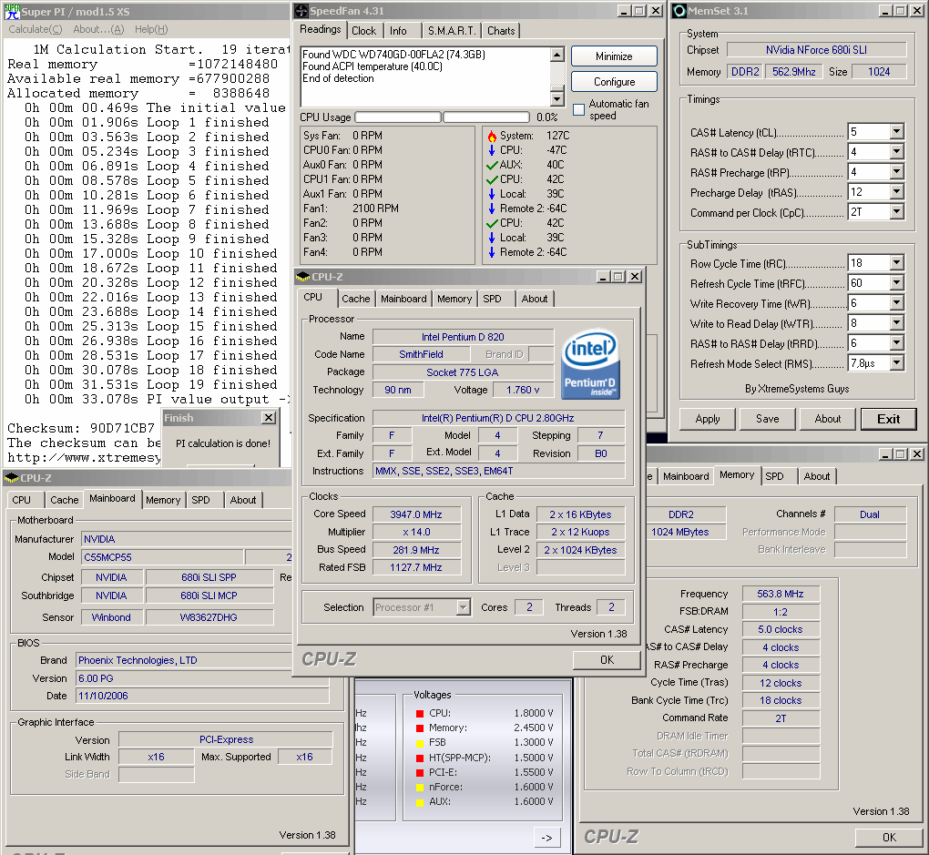Click the Intel Pentium D logo
This screenshot has height=855, width=929.
[591, 364]
